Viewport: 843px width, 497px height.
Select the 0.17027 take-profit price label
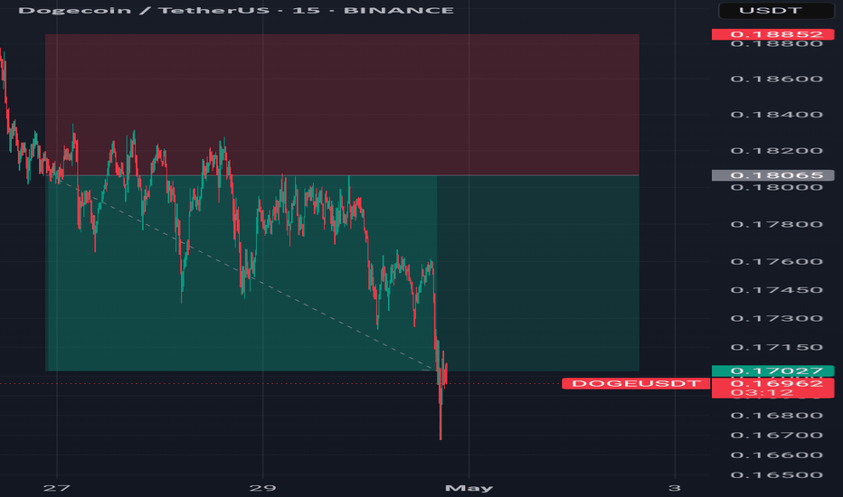coord(772,370)
